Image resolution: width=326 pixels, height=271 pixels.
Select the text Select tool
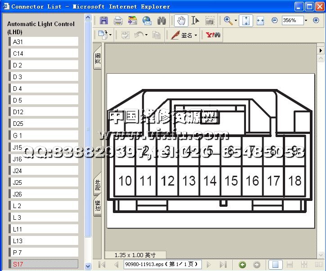[195, 21]
